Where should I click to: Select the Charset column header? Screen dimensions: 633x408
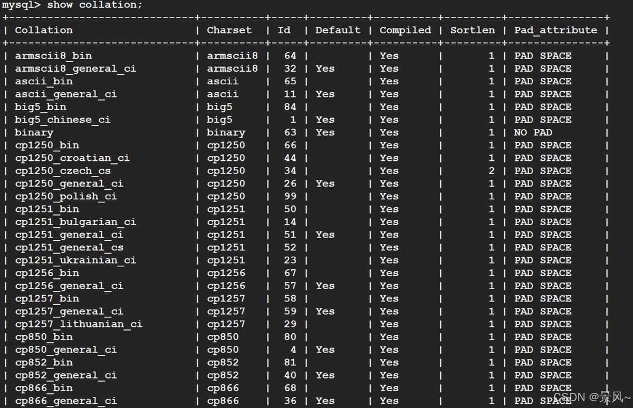229,30
